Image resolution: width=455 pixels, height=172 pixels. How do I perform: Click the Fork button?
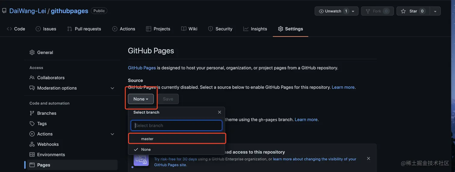coord(377,11)
